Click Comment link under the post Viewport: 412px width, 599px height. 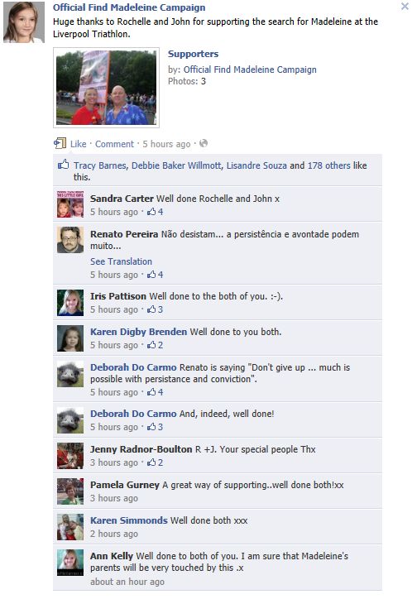click(x=114, y=144)
